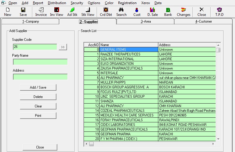
Task: Click the >> button beside Supplier Code
Action: [63, 47]
